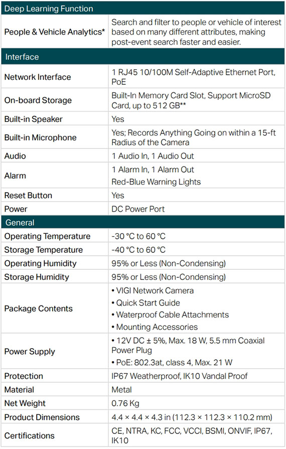The width and height of the screenshot is (286, 449).
Task: Select the Network Interface row label
Action: pyautogui.click(x=38, y=77)
